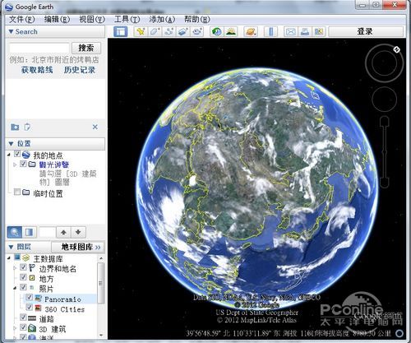The image size is (411, 343).
Task: Click the north N compass marker
Action: coord(396,49)
